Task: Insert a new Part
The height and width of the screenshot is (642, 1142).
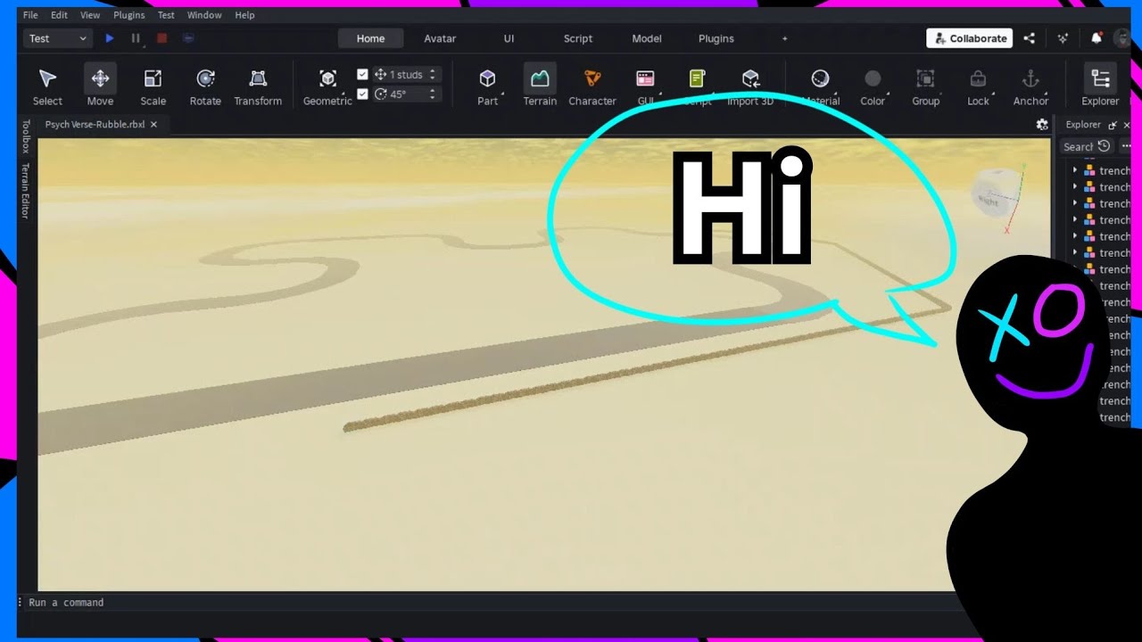Action: point(487,86)
